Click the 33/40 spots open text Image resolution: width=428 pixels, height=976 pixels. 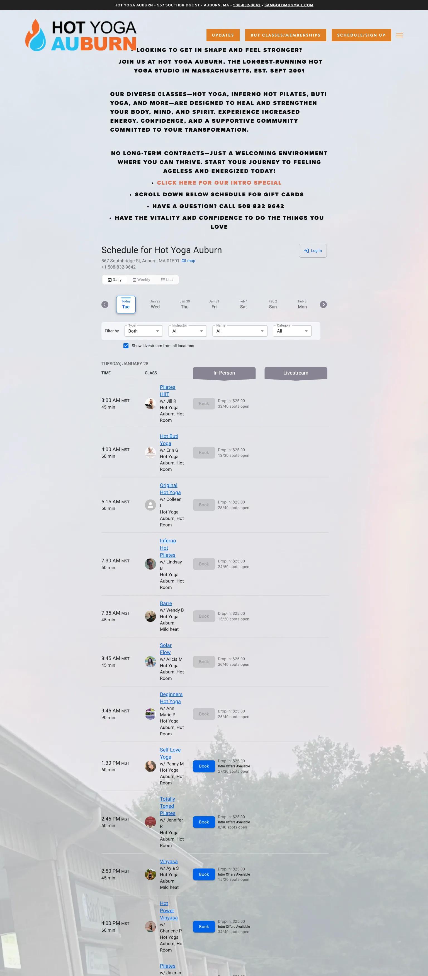click(233, 407)
